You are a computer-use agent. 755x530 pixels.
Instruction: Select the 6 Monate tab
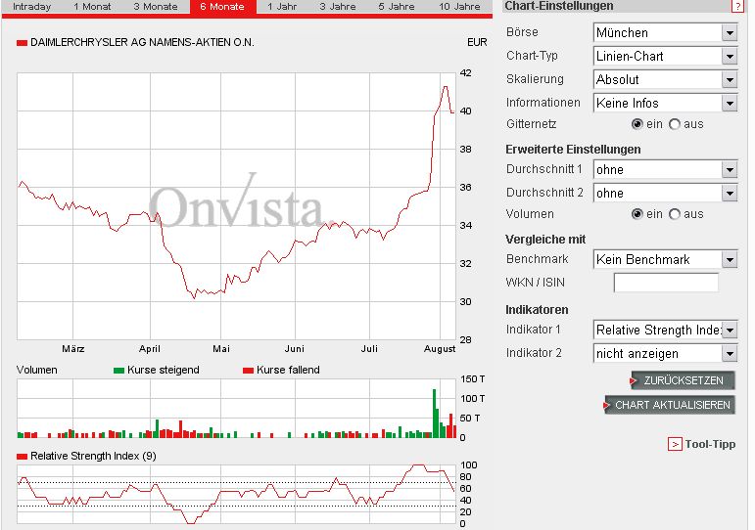[x=223, y=7]
